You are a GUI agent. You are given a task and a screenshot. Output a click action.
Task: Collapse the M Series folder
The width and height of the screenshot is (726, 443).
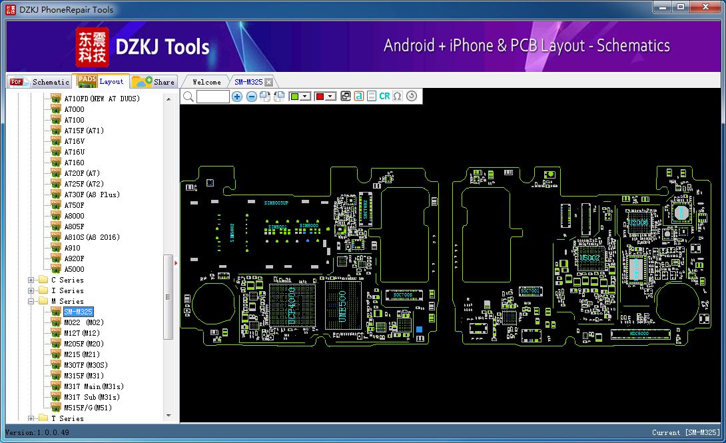[31, 301]
